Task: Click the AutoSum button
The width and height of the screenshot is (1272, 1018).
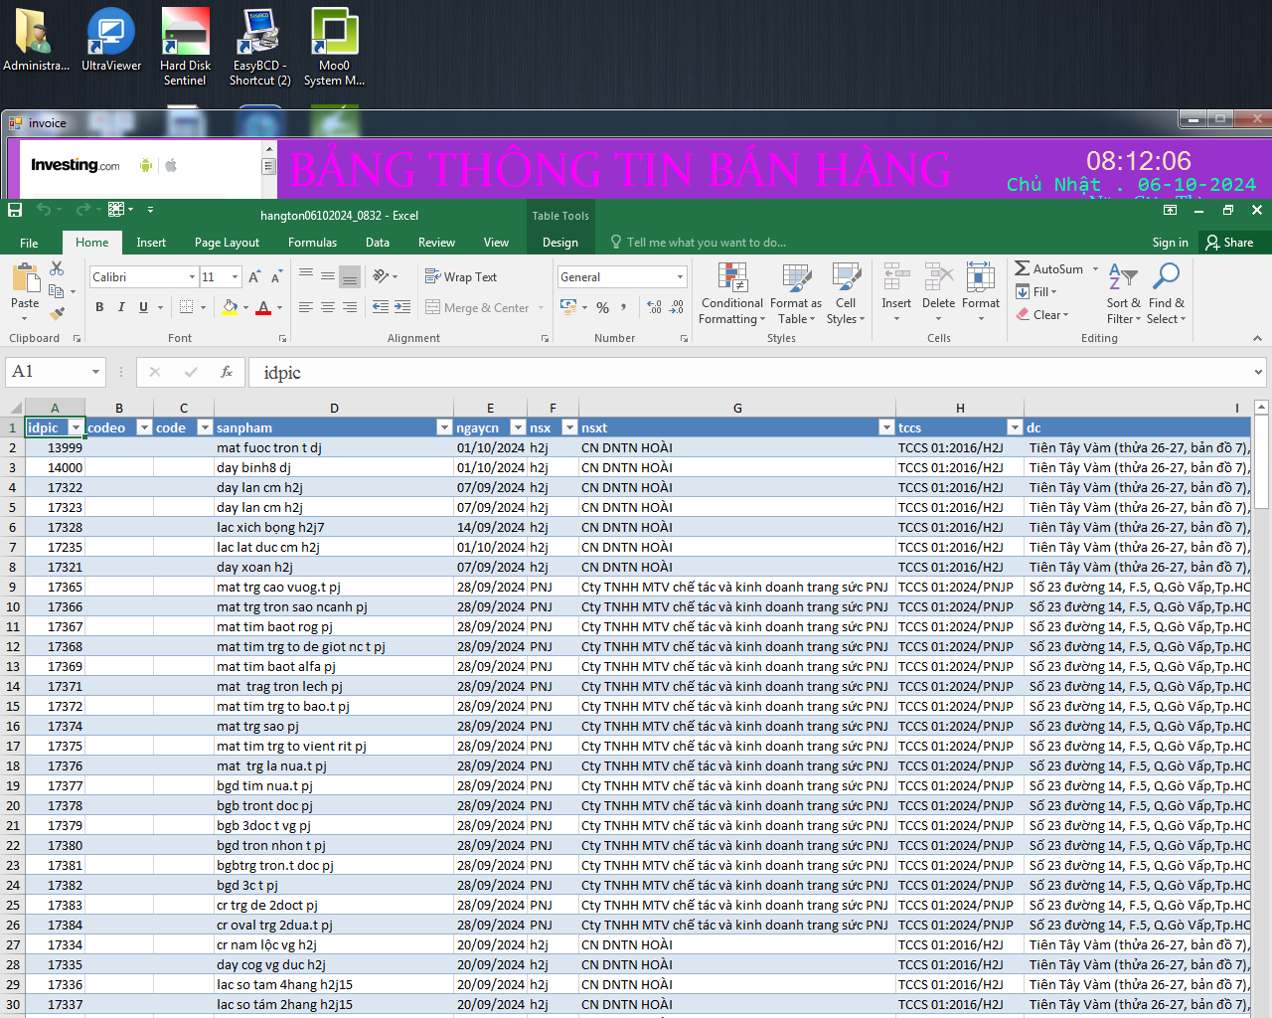Action: pos(1049,269)
